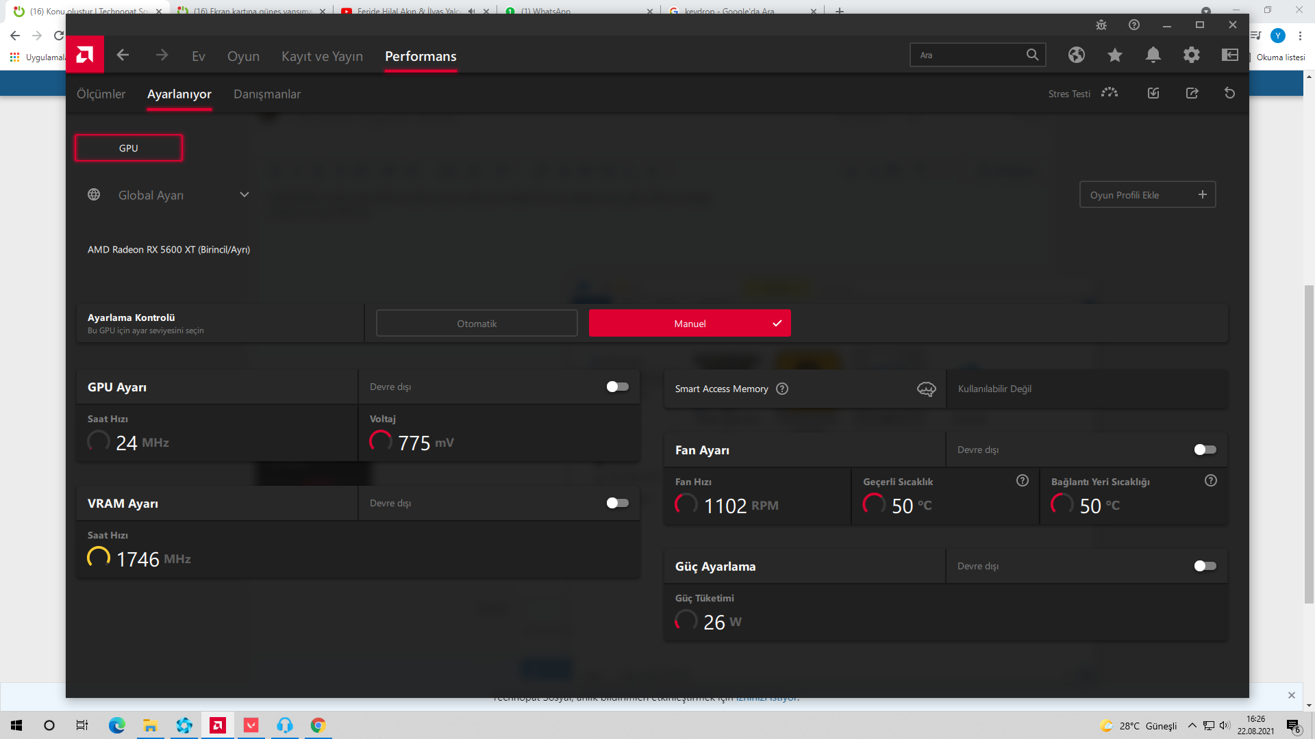This screenshot has height=739, width=1315.
Task: Click the bug report icon
Action: point(1101,25)
